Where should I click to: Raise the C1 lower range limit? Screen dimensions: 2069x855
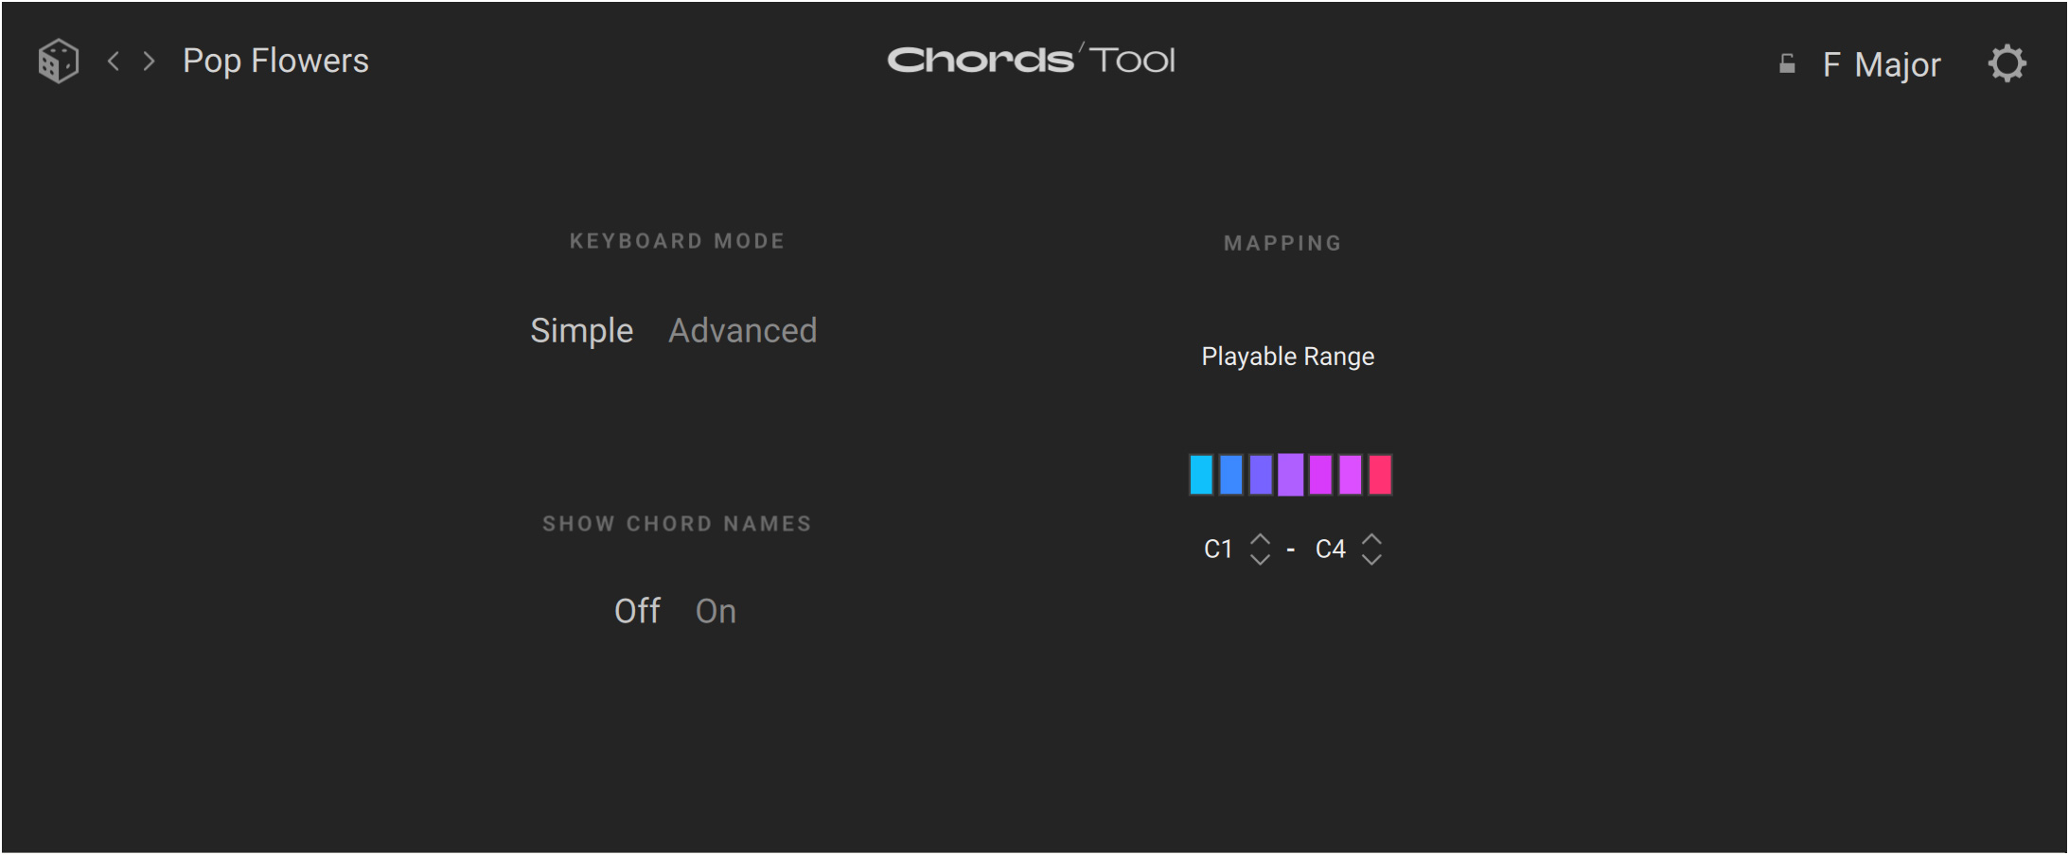1260,539
